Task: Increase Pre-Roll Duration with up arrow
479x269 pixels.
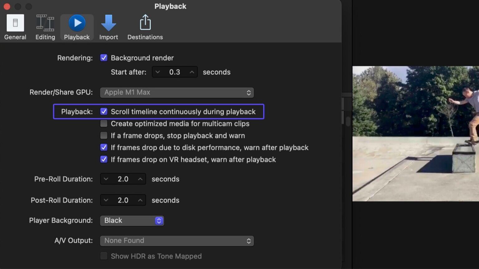Action: pyautogui.click(x=140, y=179)
